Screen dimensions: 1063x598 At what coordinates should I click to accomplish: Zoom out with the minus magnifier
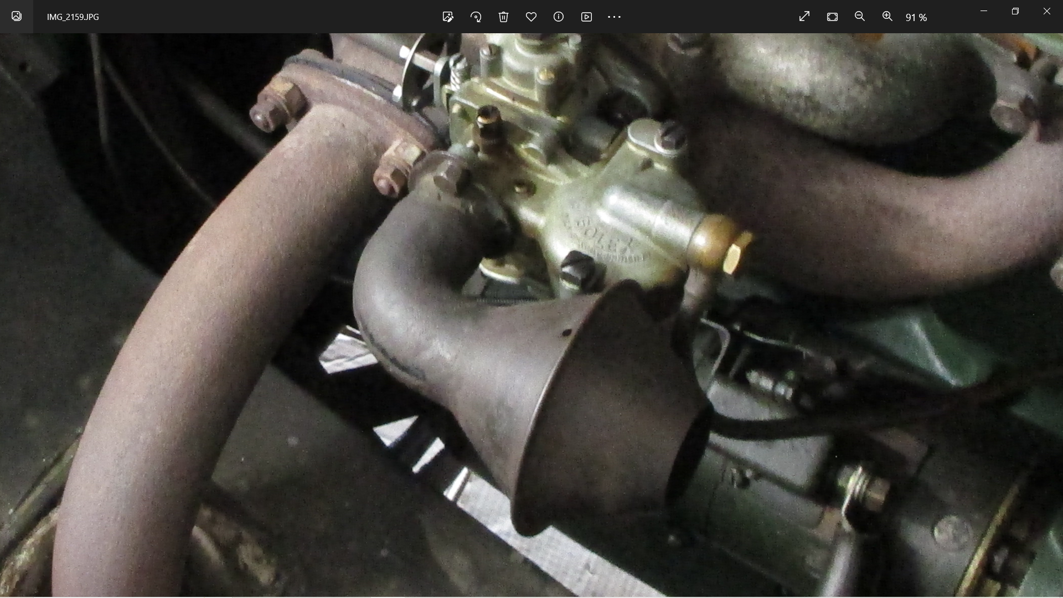(x=860, y=17)
